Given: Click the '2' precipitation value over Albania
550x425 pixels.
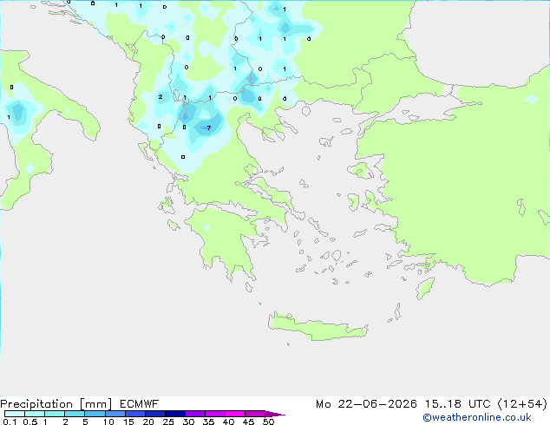Looking at the screenshot, I should click(160, 97).
